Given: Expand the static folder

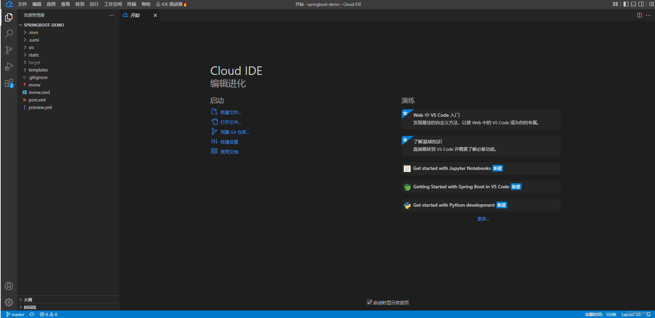Looking at the screenshot, I should pos(68,55).
